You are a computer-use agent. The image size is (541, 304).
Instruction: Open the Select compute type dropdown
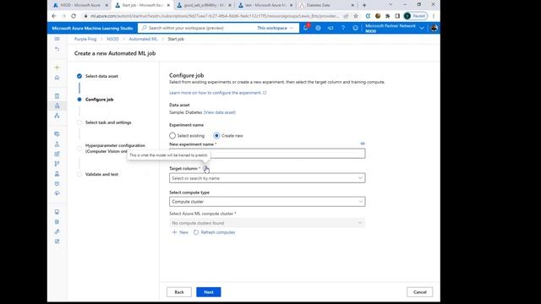[x=267, y=202]
